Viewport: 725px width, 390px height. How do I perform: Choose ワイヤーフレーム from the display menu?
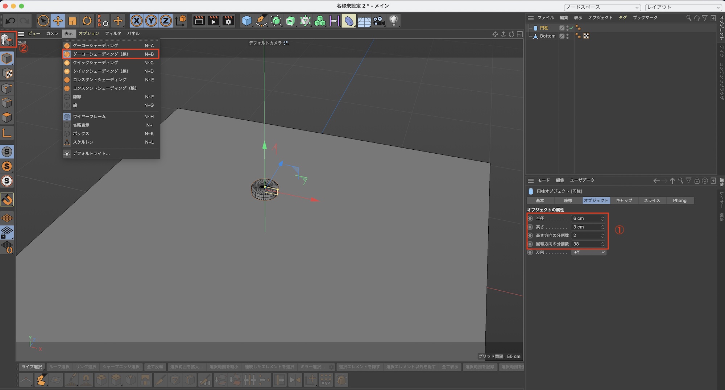(x=89, y=117)
